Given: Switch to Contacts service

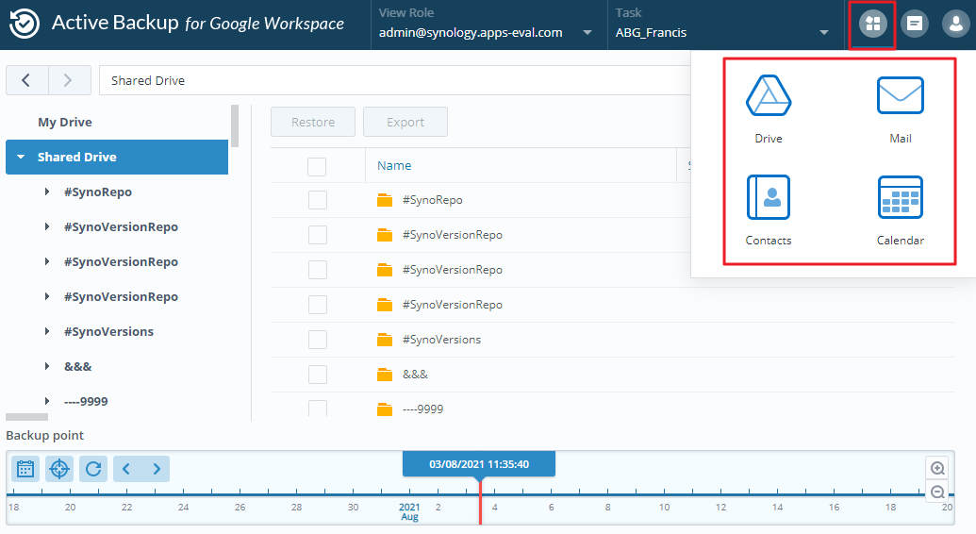Looking at the screenshot, I should coord(769,210).
